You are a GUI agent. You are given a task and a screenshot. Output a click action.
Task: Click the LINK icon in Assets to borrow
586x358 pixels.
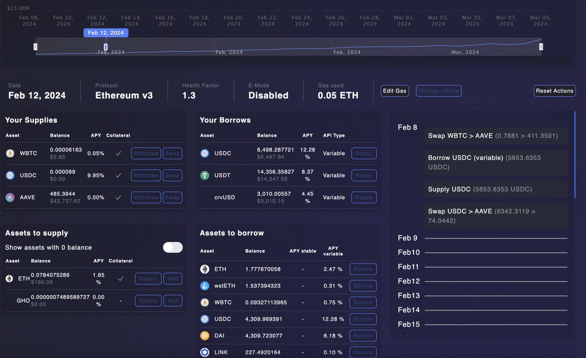(205, 352)
